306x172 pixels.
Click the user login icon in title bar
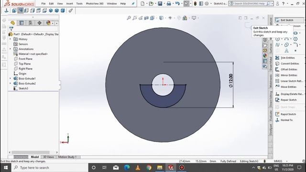[277, 3]
